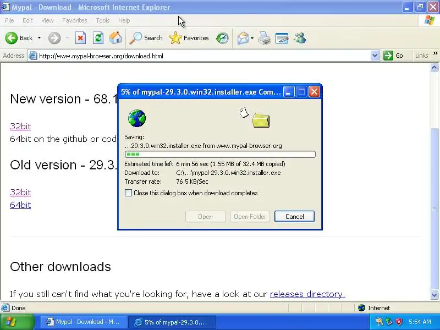440x330 pixels.
Task: Click the green Go button
Action: click(x=393, y=56)
